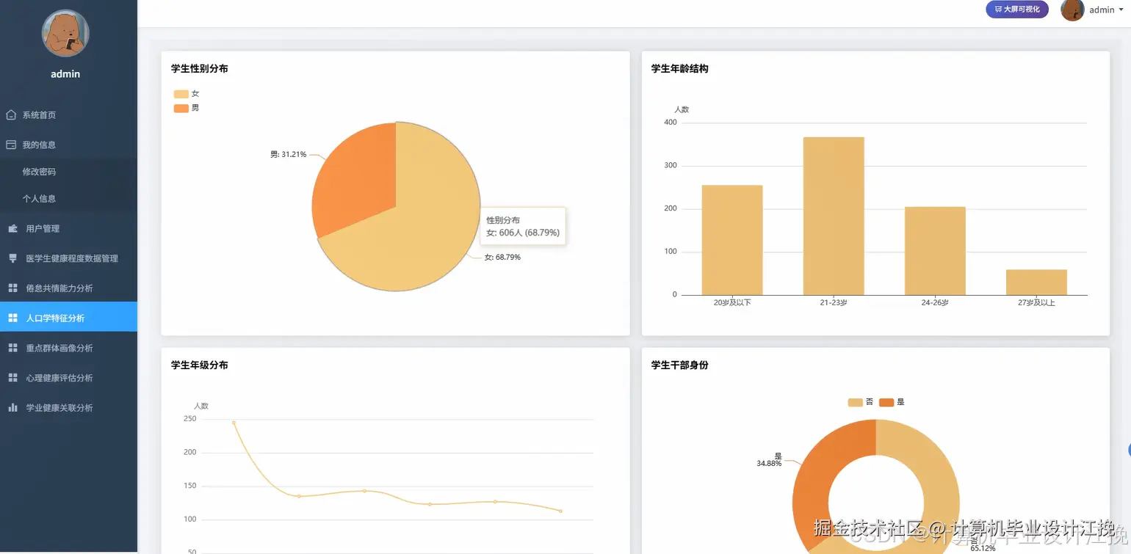Image resolution: width=1131 pixels, height=554 pixels.
Task: Open 心理健康评估分析
Action: click(68, 378)
